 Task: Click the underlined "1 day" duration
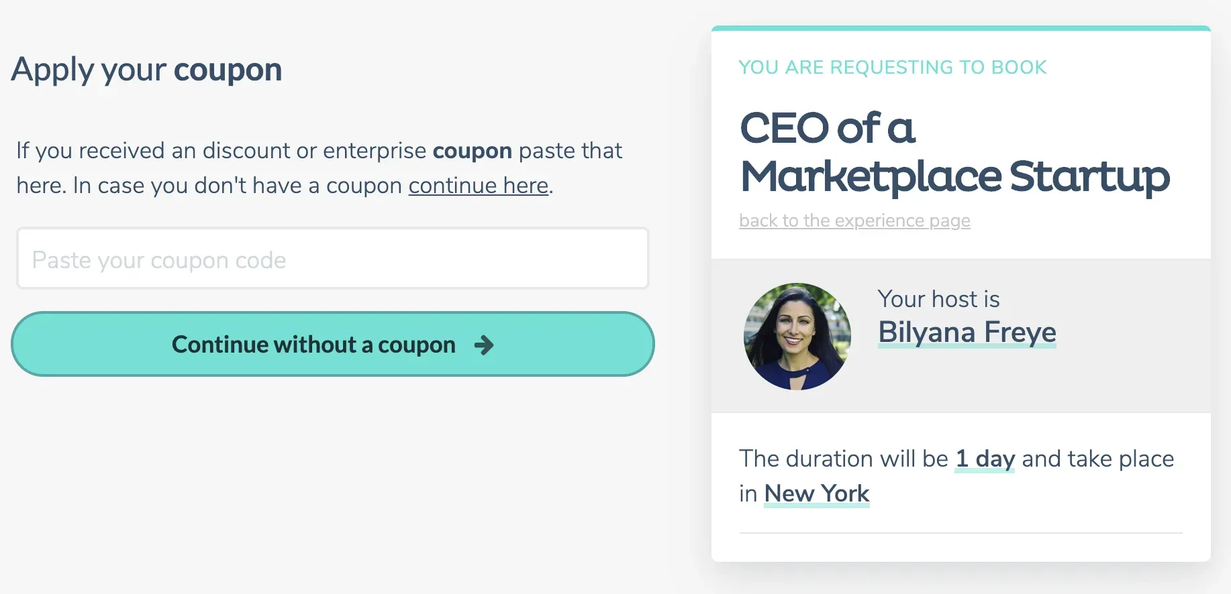pyautogui.click(x=985, y=459)
